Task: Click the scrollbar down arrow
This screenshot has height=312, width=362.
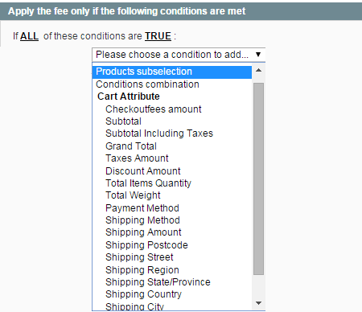Action: [258, 303]
